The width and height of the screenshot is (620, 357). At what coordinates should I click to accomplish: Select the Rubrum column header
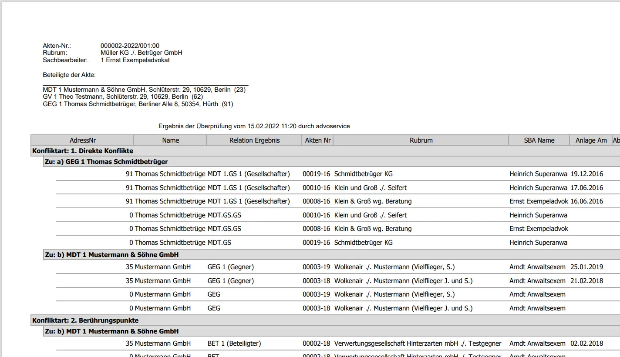click(x=420, y=140)
